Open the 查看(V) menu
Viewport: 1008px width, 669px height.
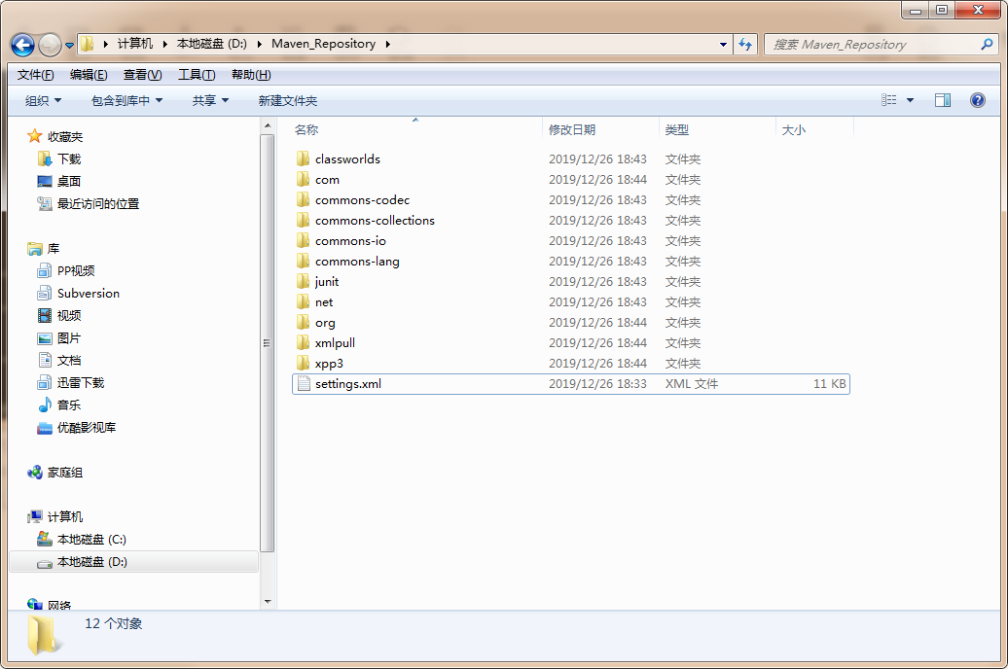[x=143, y=75]
